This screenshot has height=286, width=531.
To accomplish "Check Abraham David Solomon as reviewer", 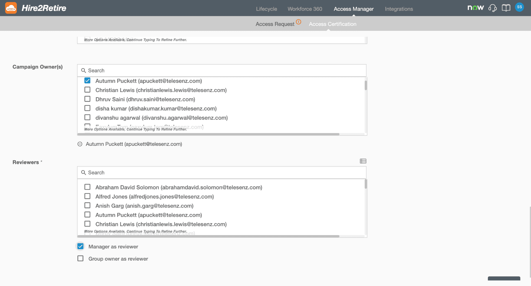I will (x=87, y=187).
